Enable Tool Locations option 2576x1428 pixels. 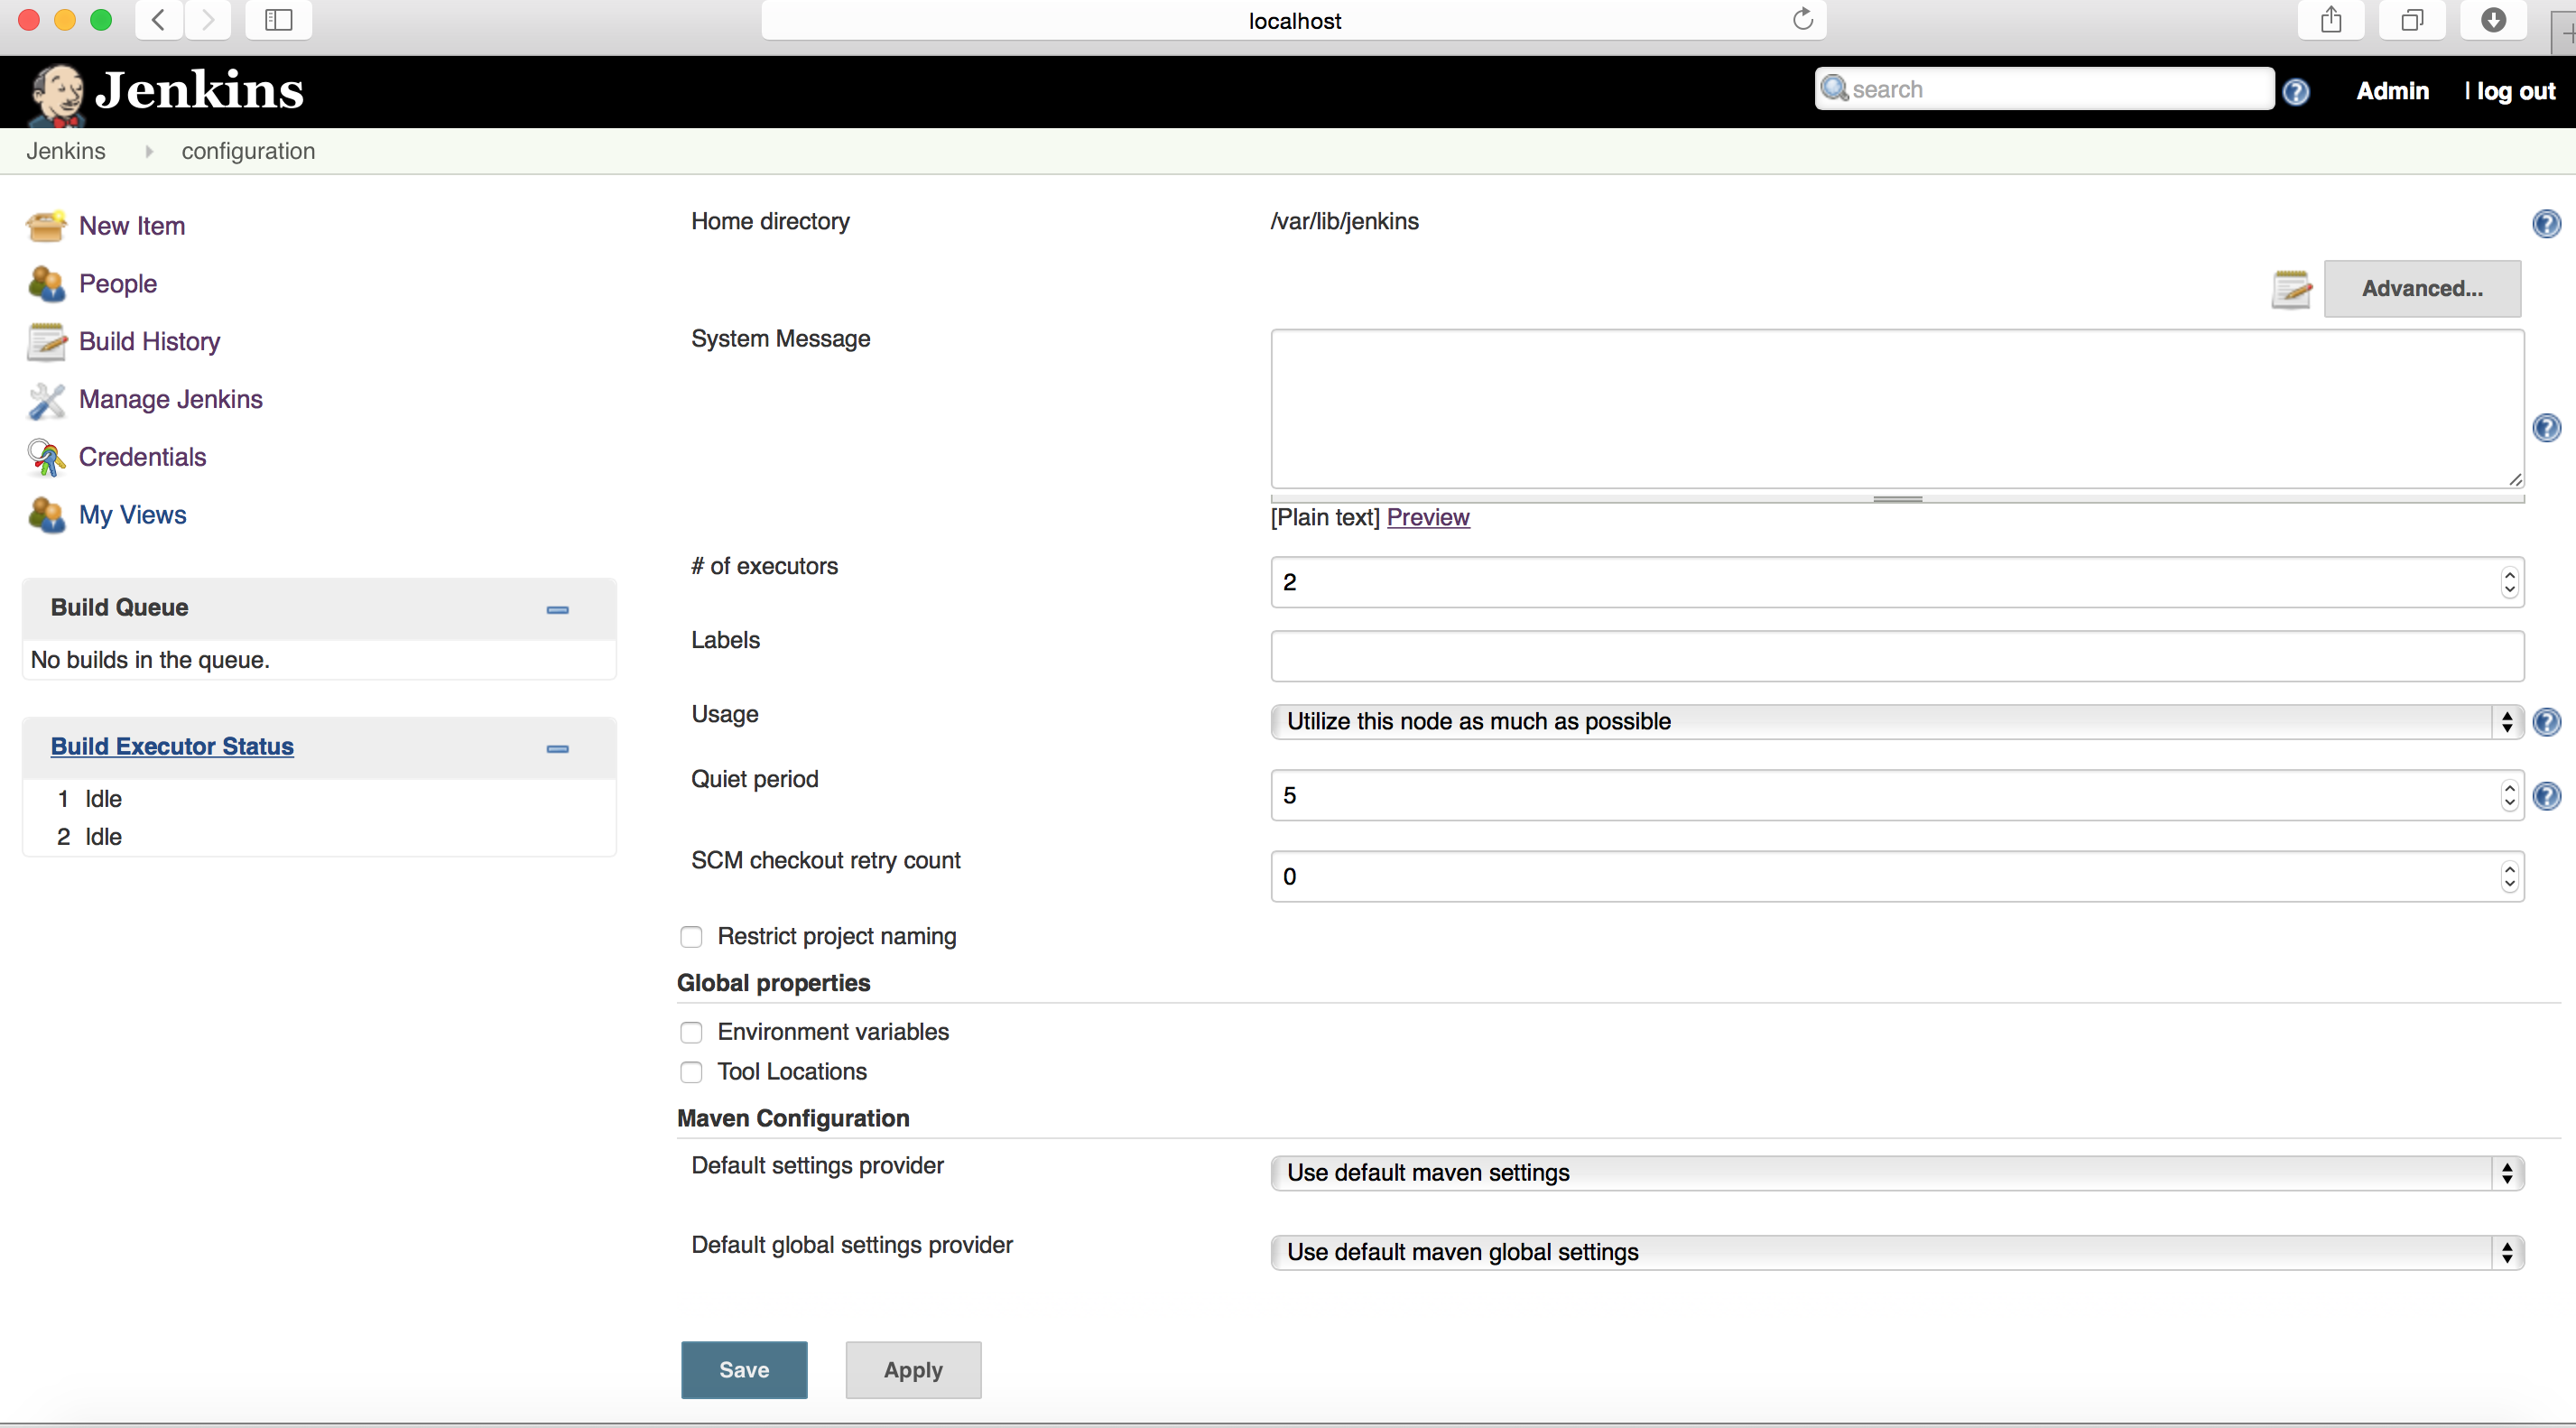pos(691,1072)
